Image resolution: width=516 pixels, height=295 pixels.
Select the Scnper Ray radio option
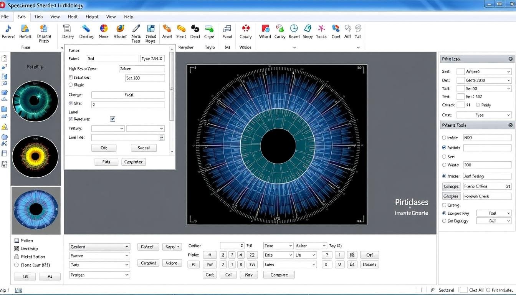coord(444,213)
